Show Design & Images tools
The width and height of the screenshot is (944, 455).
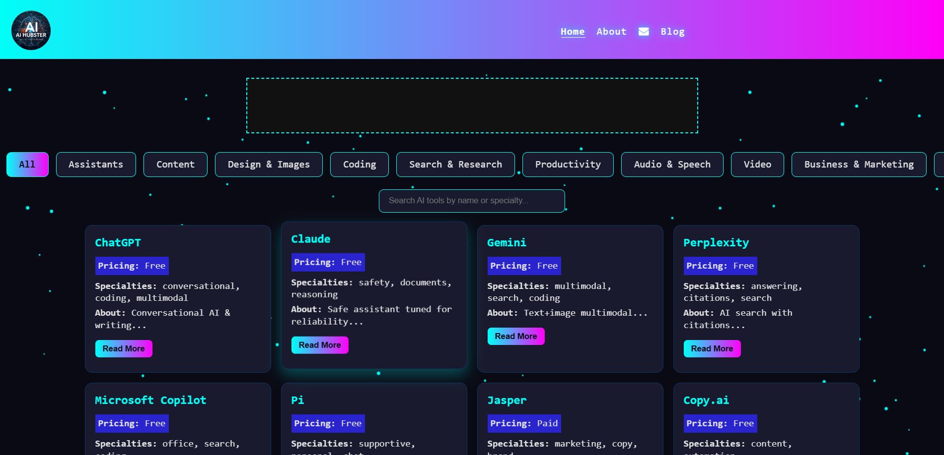pyautogui.click(x=269, y=165)
